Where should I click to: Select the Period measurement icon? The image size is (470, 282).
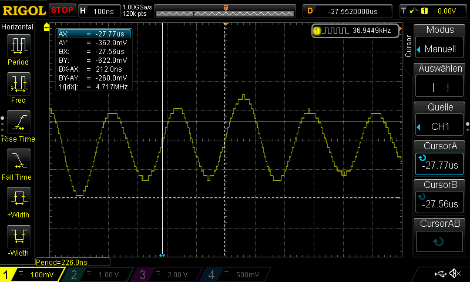click(x=19, y=46)
